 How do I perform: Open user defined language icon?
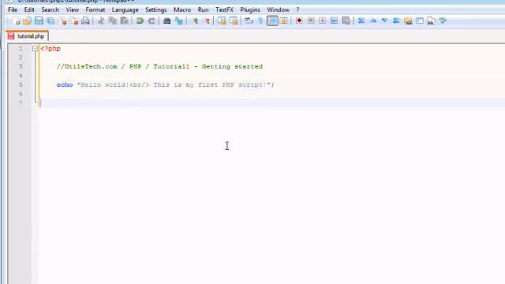(x=284, y=21)
